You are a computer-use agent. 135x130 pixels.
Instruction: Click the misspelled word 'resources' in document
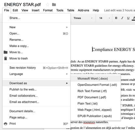(89, 122)
